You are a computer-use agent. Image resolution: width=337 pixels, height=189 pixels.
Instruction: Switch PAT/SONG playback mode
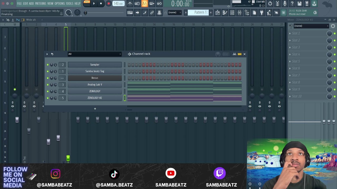pos(87,3)
